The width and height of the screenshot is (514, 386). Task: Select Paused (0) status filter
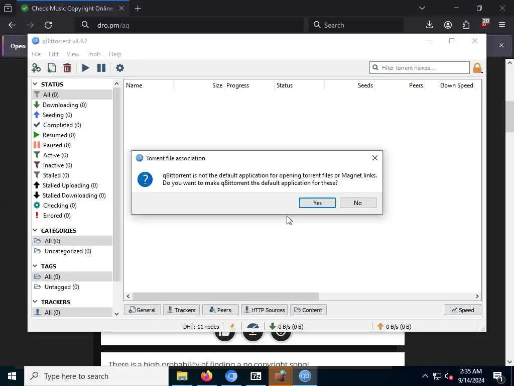72,145
